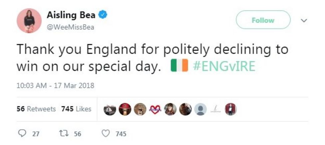Click the last liker avatar in the row
The height and width of the screenshot is (145, 325).
point(230,109)
